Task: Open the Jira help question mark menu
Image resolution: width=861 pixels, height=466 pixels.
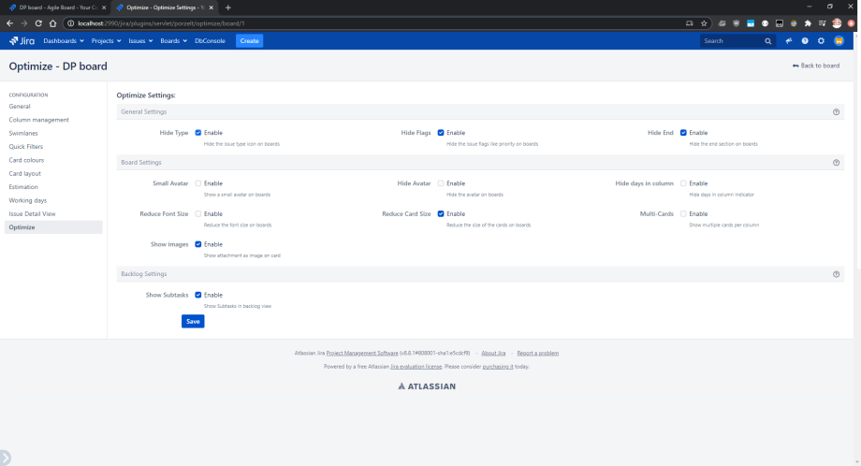Action: 805,40
